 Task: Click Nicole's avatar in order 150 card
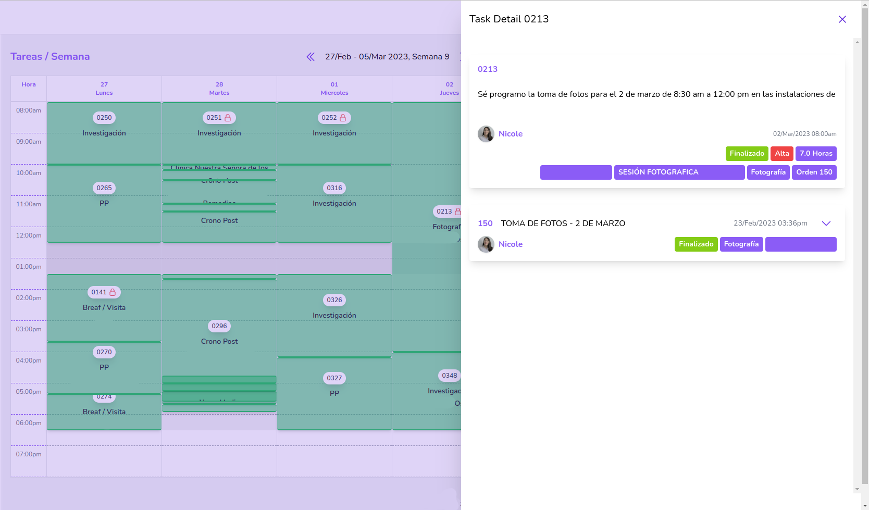(486, 244)
